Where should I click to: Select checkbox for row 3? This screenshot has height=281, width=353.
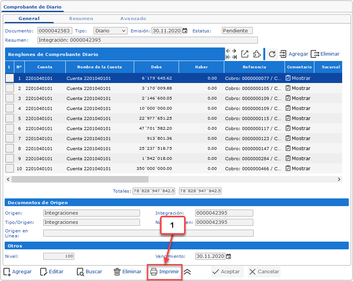click(x=9, y=98)
